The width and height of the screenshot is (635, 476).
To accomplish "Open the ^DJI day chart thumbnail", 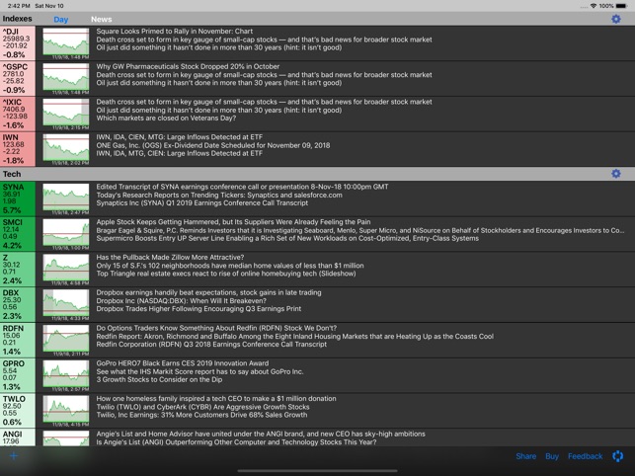I will tap(66, 43).
